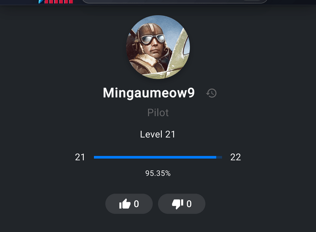316x232 pixels.
Task: Select the username Mingaumeow9
Action: [x=149, y=93]
